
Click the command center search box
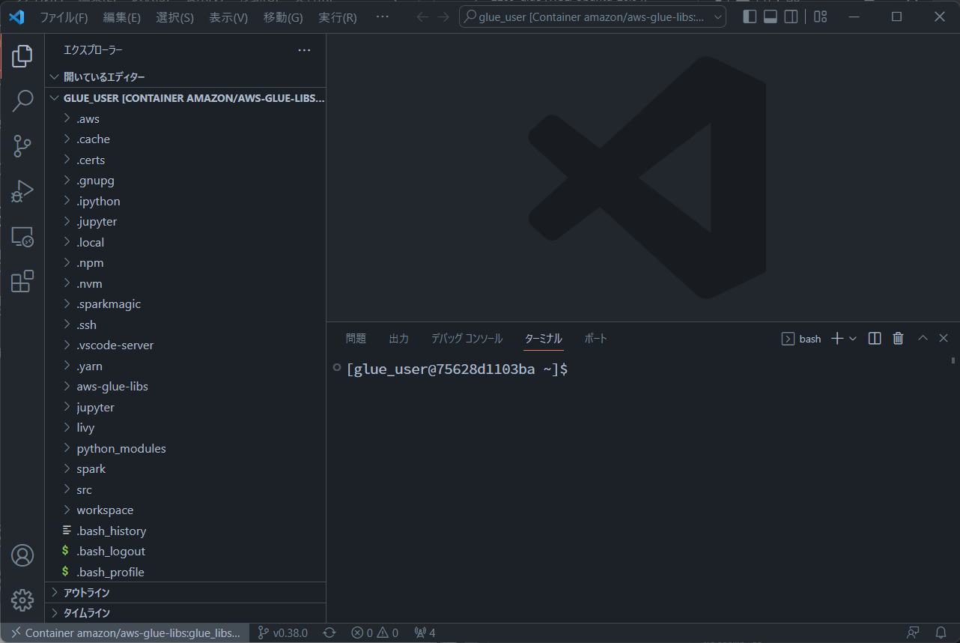(x=592, y=17)
